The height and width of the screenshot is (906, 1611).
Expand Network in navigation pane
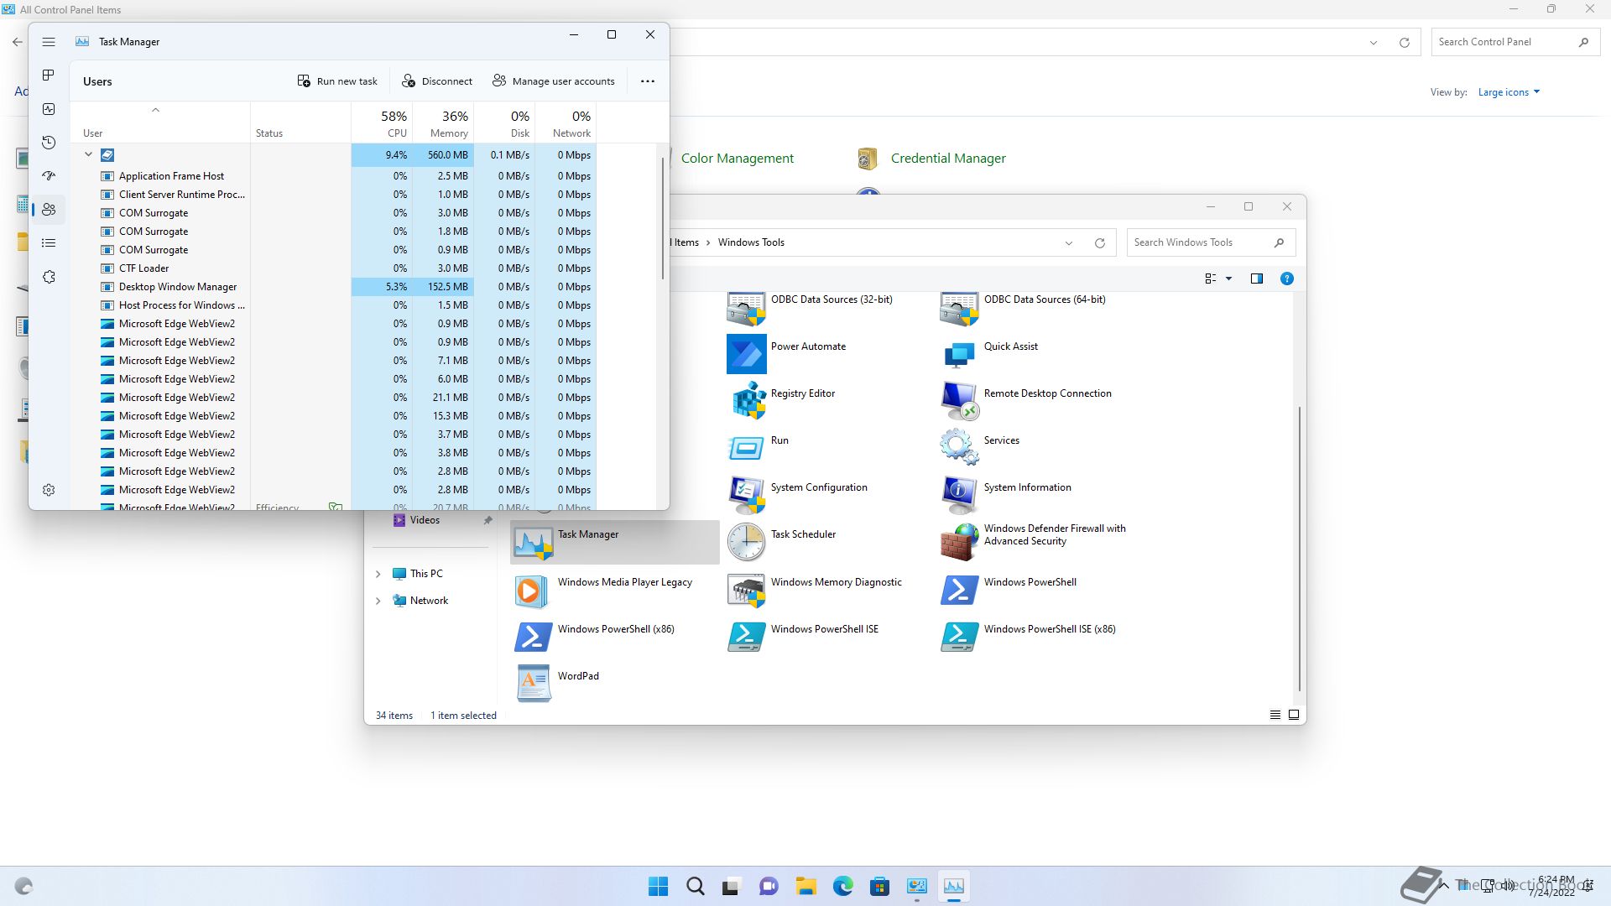(x=378, y=601)
